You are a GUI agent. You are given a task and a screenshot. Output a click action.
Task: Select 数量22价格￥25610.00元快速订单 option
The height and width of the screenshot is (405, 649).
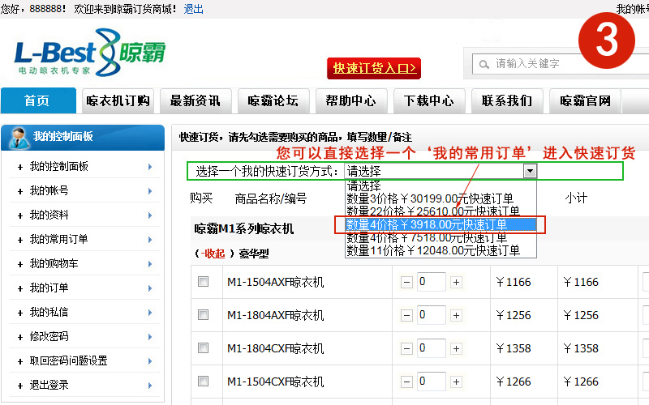point(441,211)
